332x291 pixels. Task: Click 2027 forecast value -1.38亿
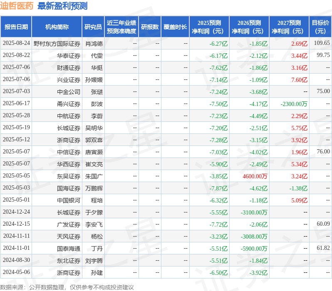298,188
